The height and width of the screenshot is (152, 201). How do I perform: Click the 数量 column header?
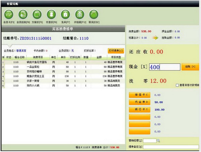coord(86,57)
